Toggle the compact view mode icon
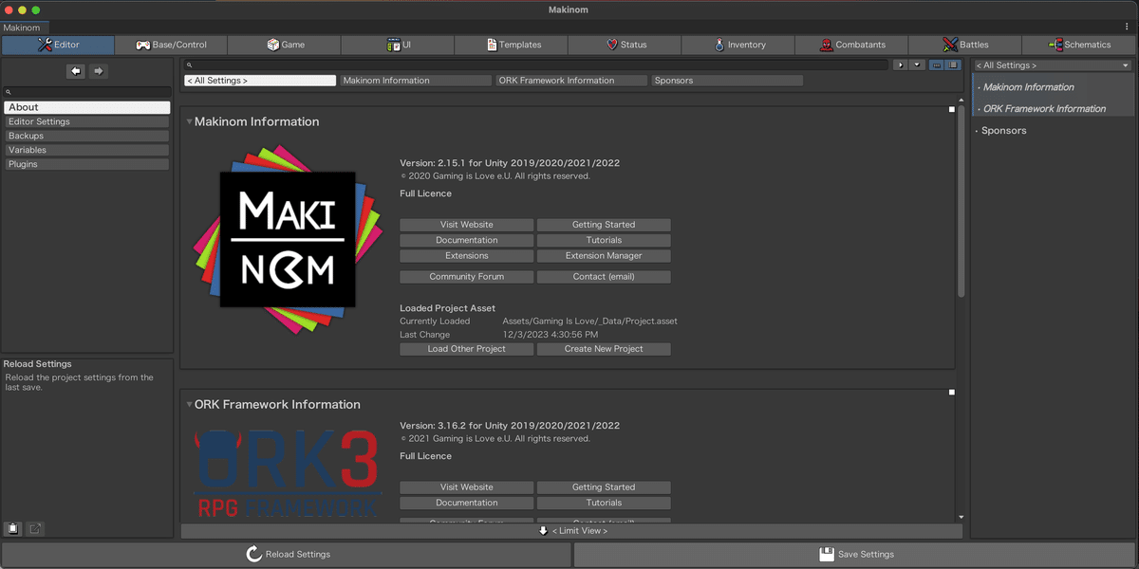 pos(937,64)
